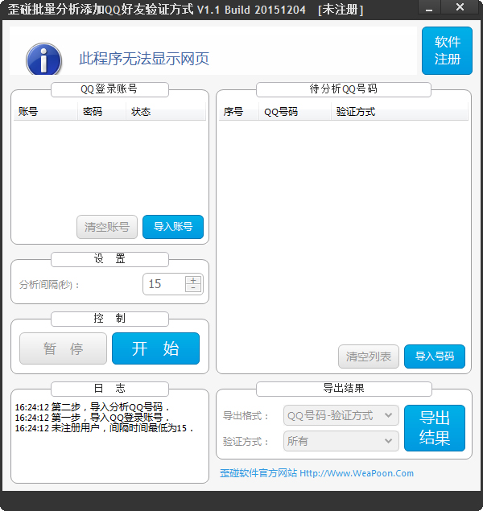
Task: Select the 账号 column header
Action: click(x=29, y=112)
